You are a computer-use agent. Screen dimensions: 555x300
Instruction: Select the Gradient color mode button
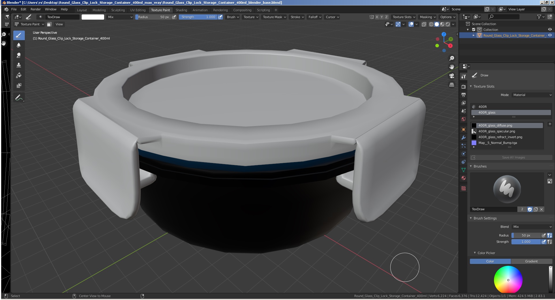(531, 261)
